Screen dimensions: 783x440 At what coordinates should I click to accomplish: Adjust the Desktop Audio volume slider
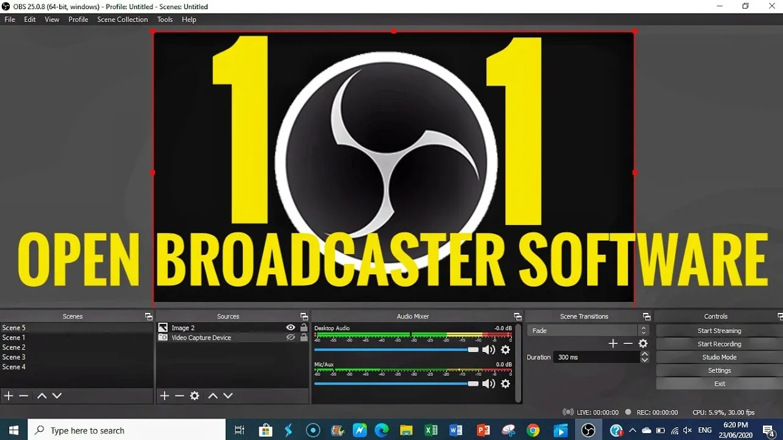point(396,350)
